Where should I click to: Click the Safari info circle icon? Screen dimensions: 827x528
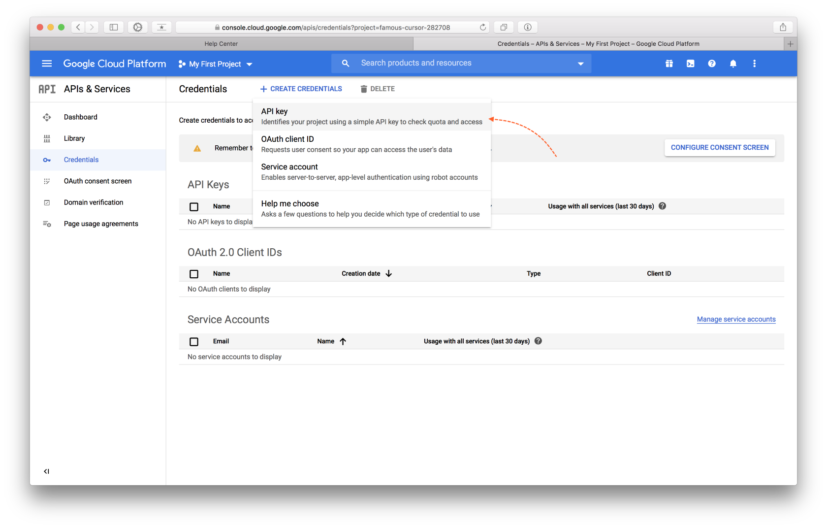(x=528, y=27)
